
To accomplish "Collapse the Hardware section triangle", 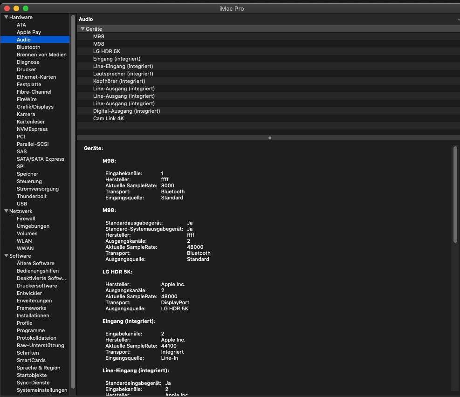I will pyautogui.click(x=6, y=17).
